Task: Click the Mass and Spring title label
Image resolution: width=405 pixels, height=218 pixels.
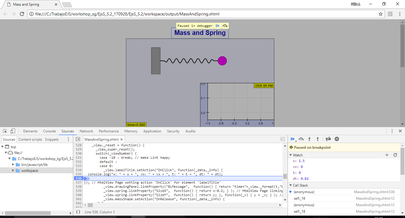Action: click(200, 33)
